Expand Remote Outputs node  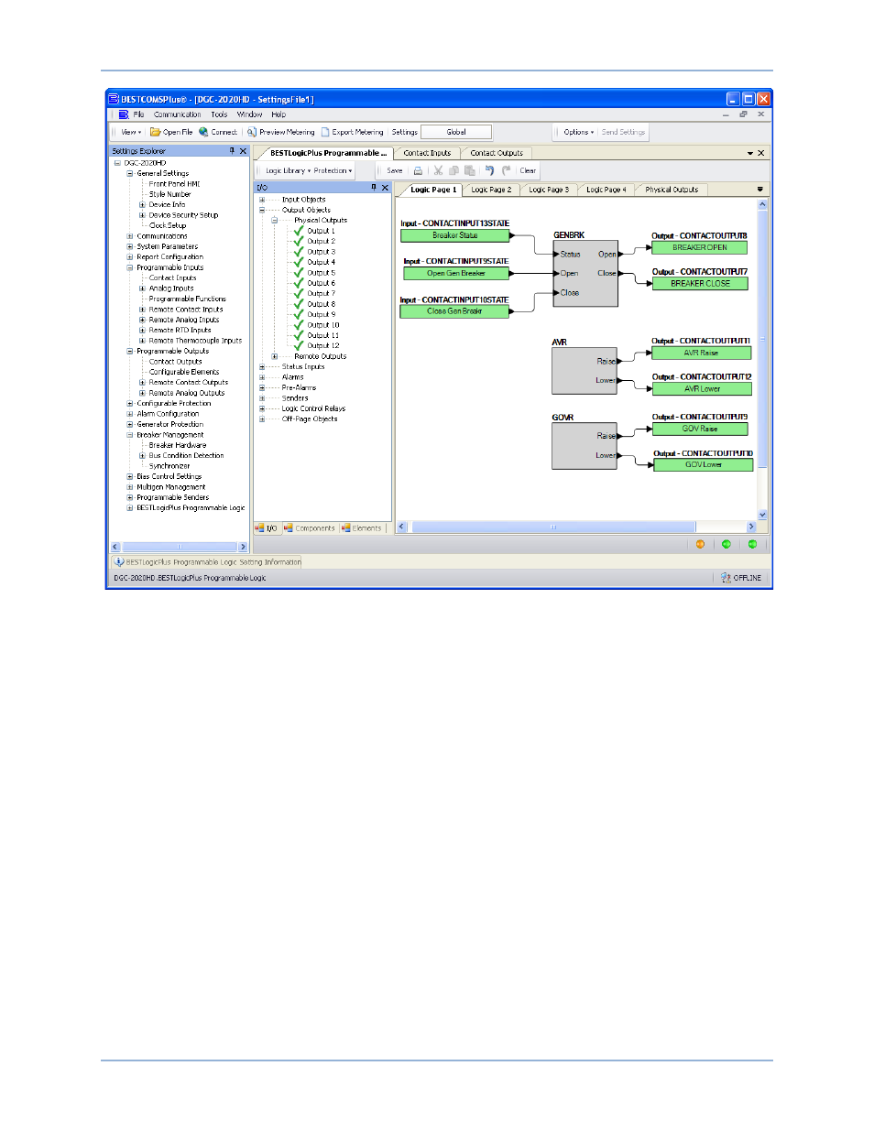pos(274,356)
